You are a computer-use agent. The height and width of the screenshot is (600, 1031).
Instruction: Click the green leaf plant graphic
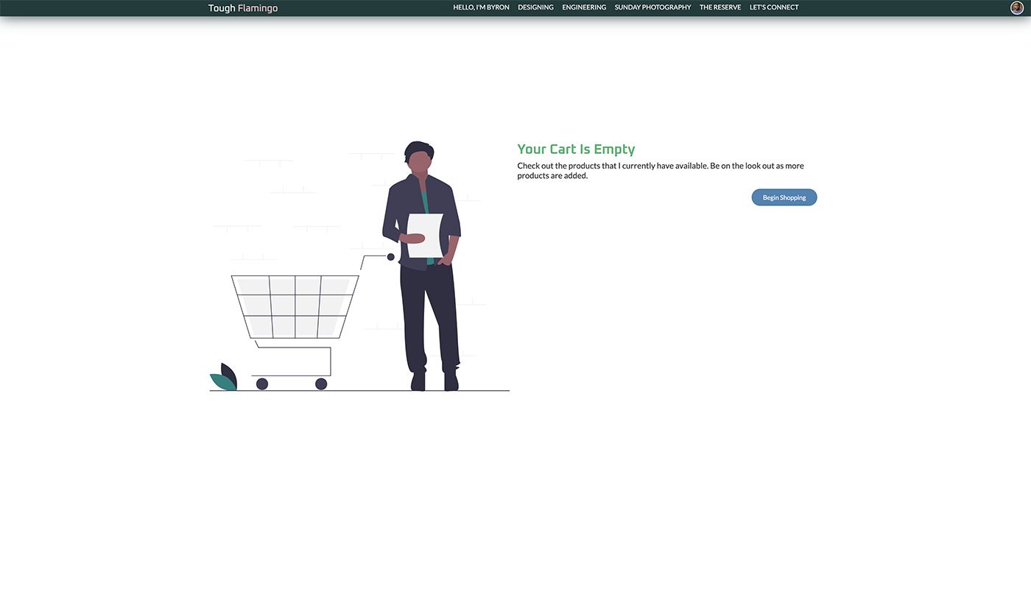pyautogui.click(x=223, y=378)
